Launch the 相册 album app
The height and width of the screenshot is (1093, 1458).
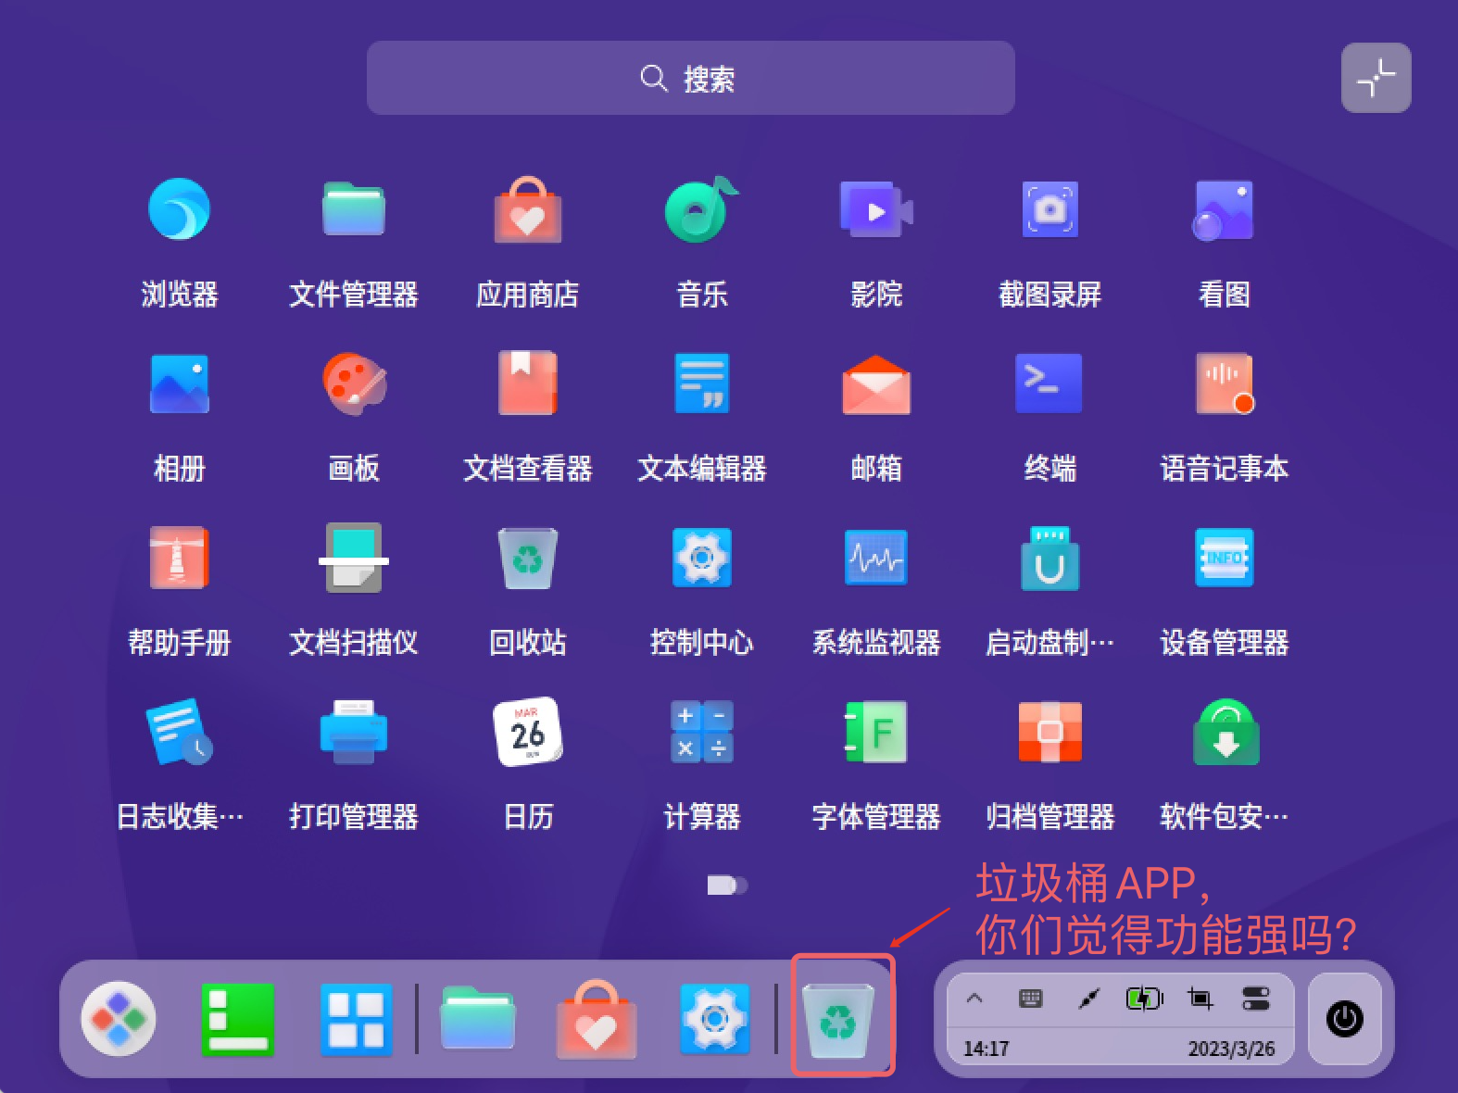pyautogui.click(x=179, y=383)
